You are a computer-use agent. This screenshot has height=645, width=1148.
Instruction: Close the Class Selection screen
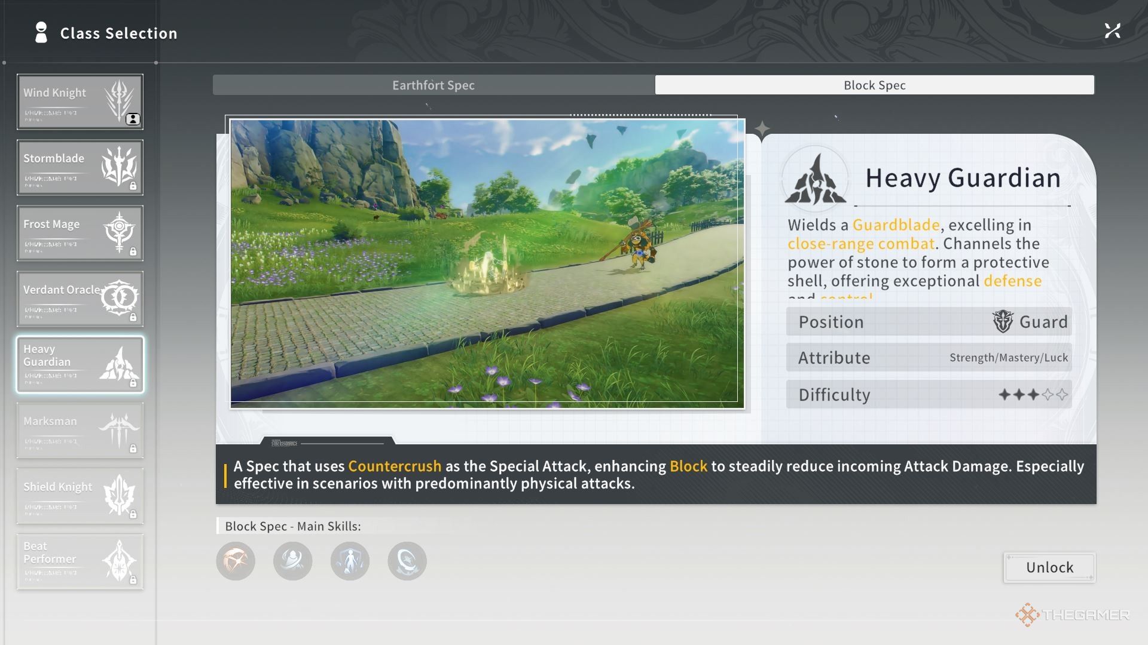pos(1112,30)
